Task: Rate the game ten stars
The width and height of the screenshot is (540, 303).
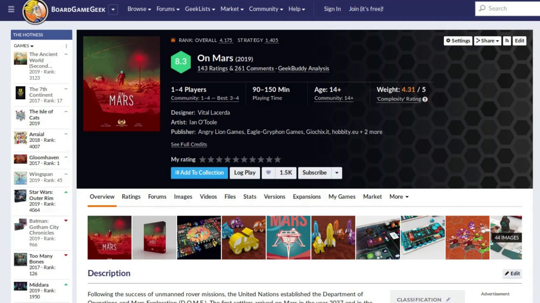Action: pos(277,159)
